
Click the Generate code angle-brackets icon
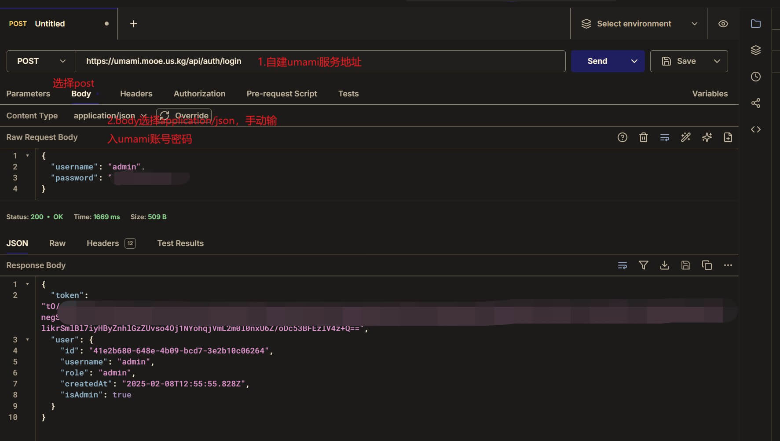[755, 129]
